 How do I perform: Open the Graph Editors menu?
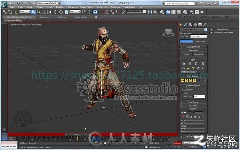[87, 7]
